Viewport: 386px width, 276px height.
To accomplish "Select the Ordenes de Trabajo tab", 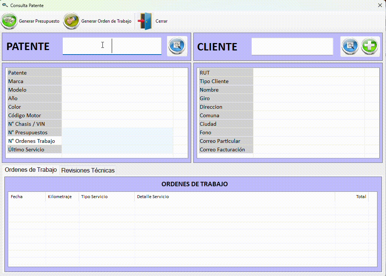I will 31,170.
